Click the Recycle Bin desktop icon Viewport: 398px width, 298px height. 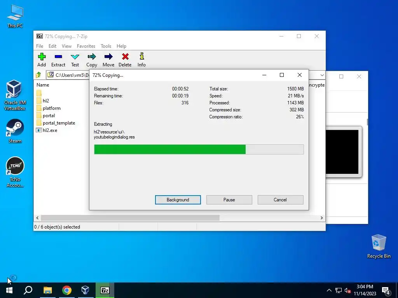point(379,246)
